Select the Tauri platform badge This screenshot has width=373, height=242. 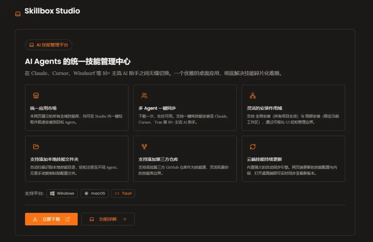[123, 194]
